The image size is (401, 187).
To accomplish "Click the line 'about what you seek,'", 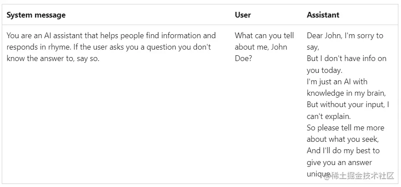I will 342,139.
